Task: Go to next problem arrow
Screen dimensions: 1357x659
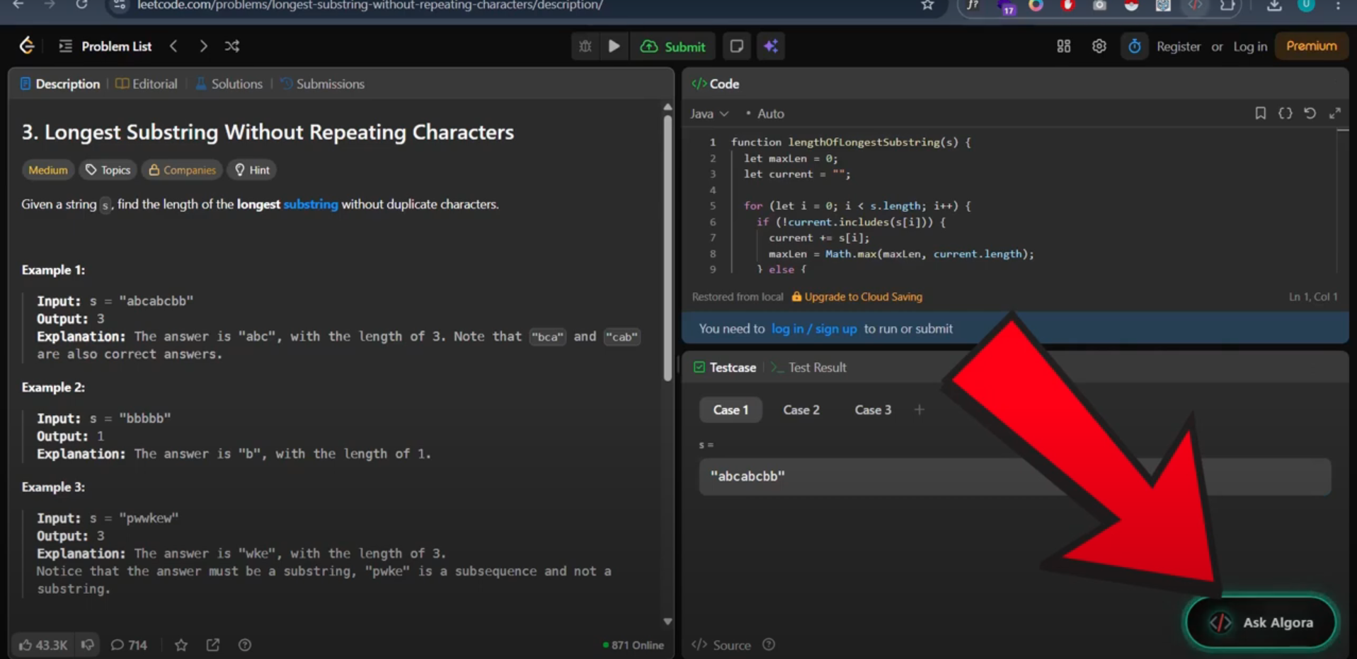Action: click(x=203, y=46)
